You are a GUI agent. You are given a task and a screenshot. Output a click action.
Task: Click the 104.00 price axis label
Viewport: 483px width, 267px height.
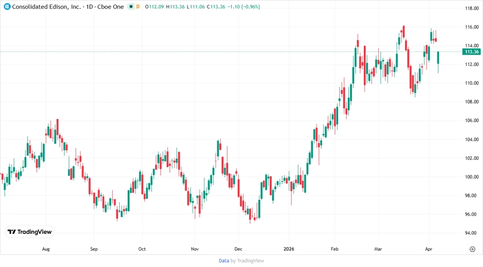click(472, 139)
